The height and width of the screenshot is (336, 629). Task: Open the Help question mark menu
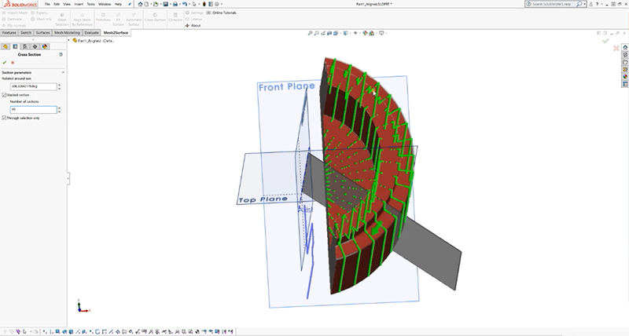[597, 4]
